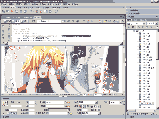Open the 本地视图 view dropdown
This screenshot has height=119, width=159.
pyautogui.click(x=156, y=24)
